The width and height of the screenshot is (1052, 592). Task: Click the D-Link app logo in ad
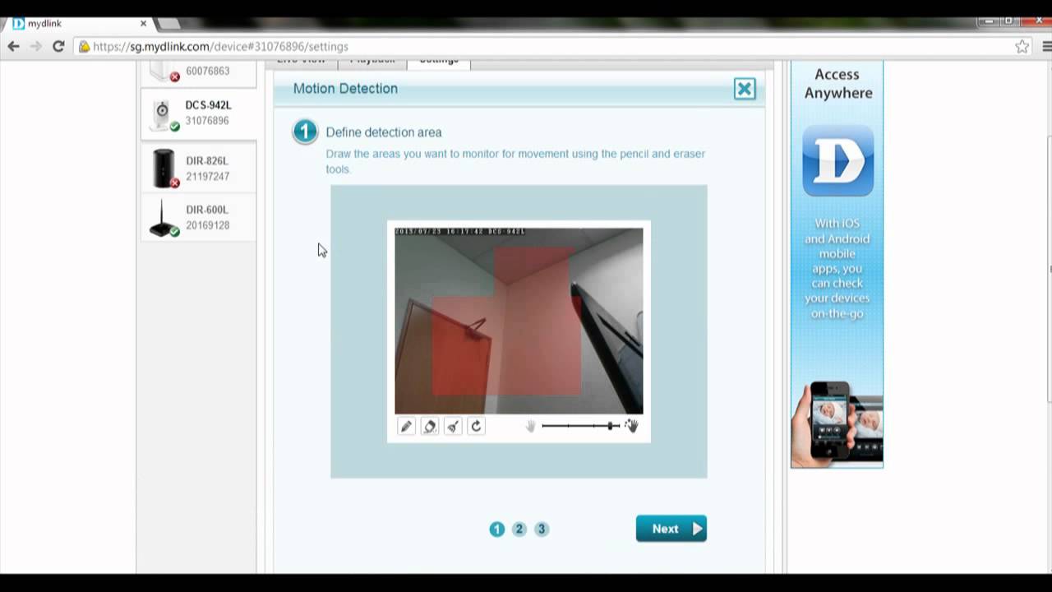tap(837, 160)
